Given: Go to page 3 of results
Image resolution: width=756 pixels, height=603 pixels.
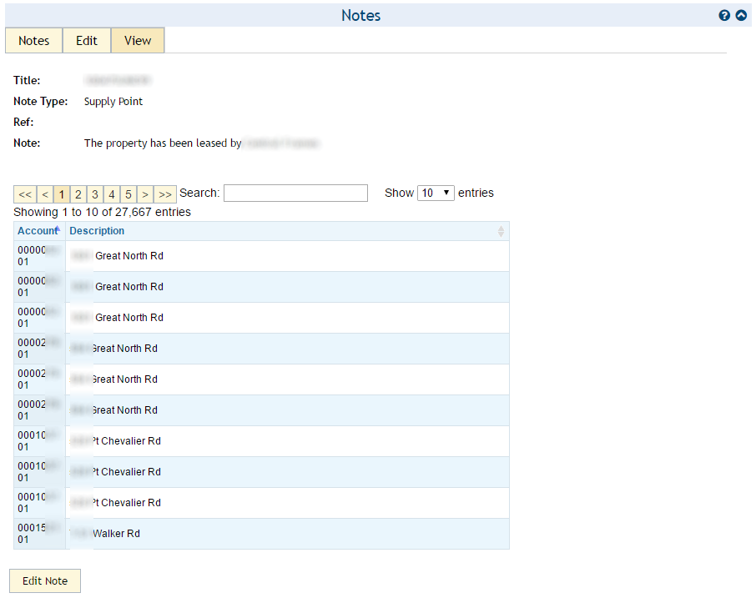Looking at the screenshot, I should point(95,194).
